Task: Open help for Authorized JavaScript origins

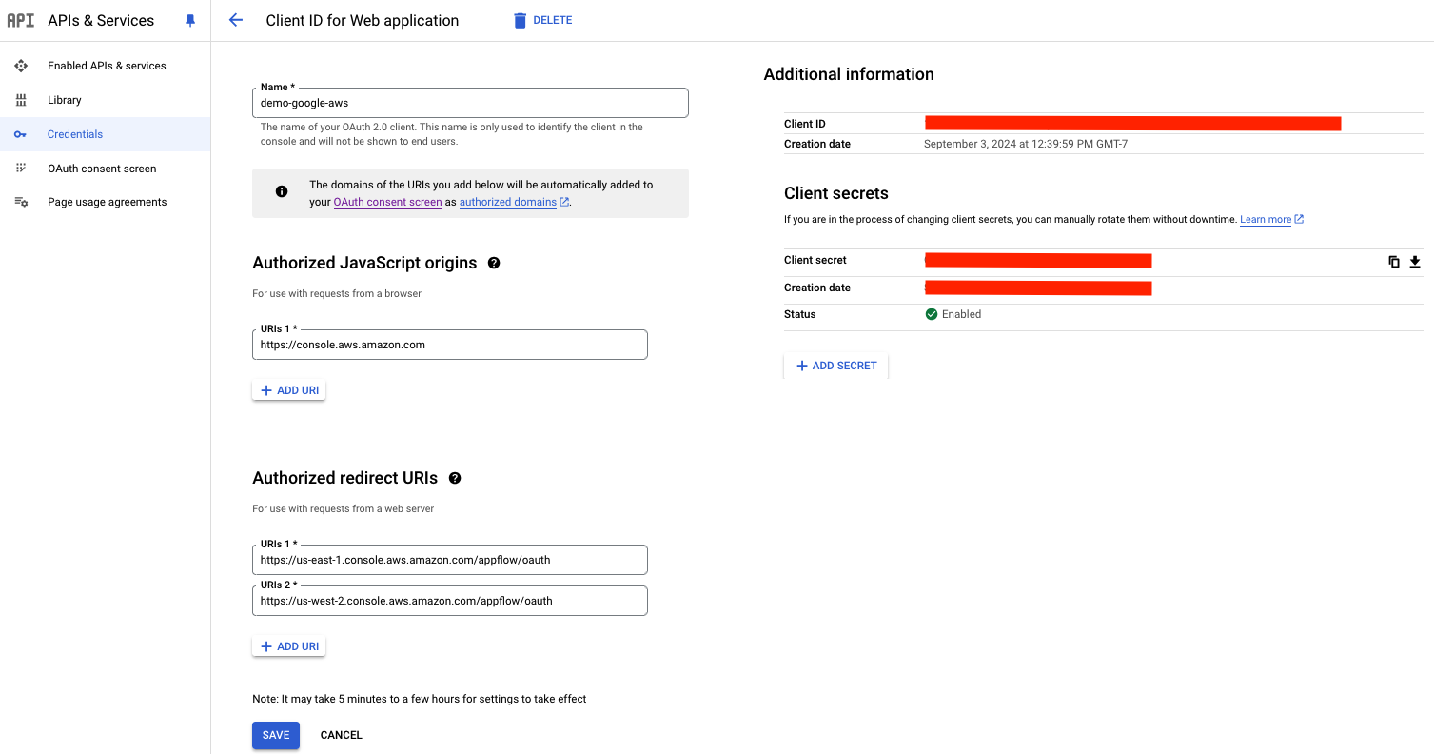Action: (x=494, y=263)
